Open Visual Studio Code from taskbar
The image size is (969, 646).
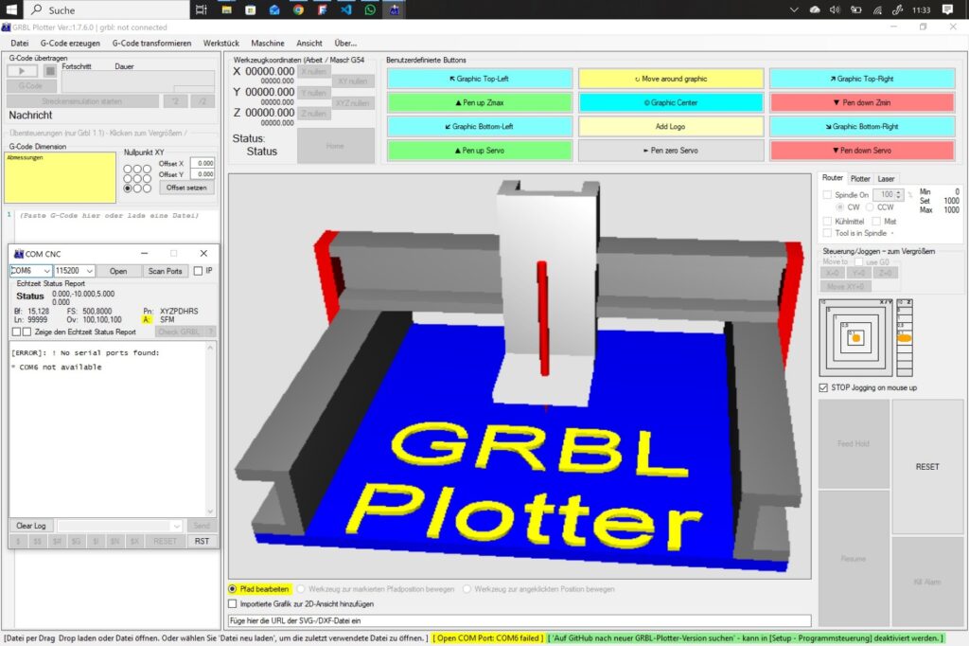tap(345, 10)
